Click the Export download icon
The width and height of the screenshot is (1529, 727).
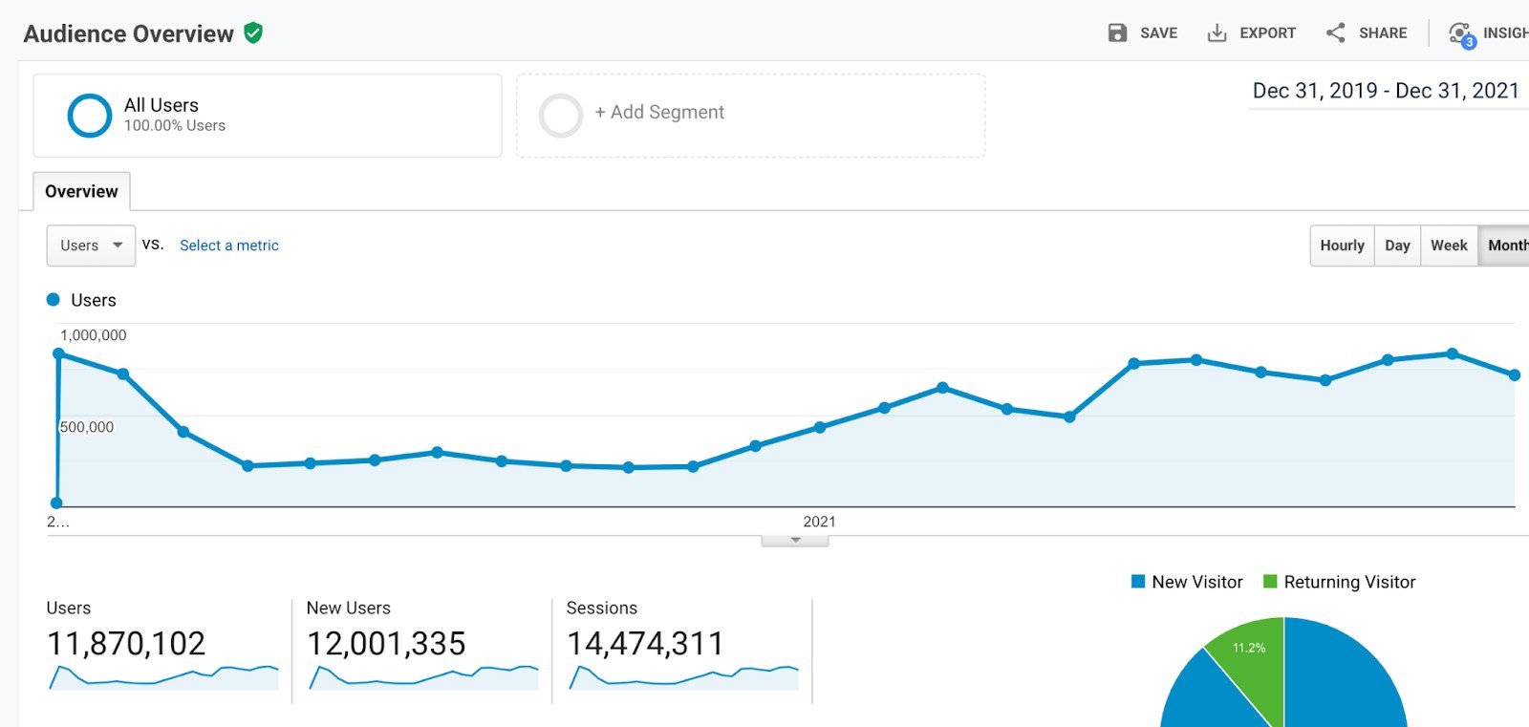click(x=1217, y=33)
